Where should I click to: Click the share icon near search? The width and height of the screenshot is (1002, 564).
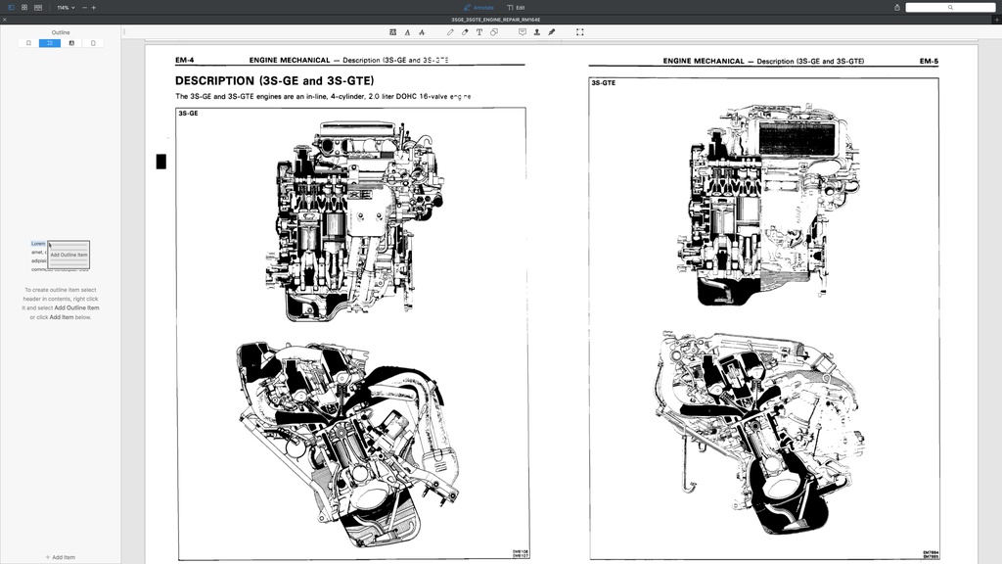(x=897, y=8)
